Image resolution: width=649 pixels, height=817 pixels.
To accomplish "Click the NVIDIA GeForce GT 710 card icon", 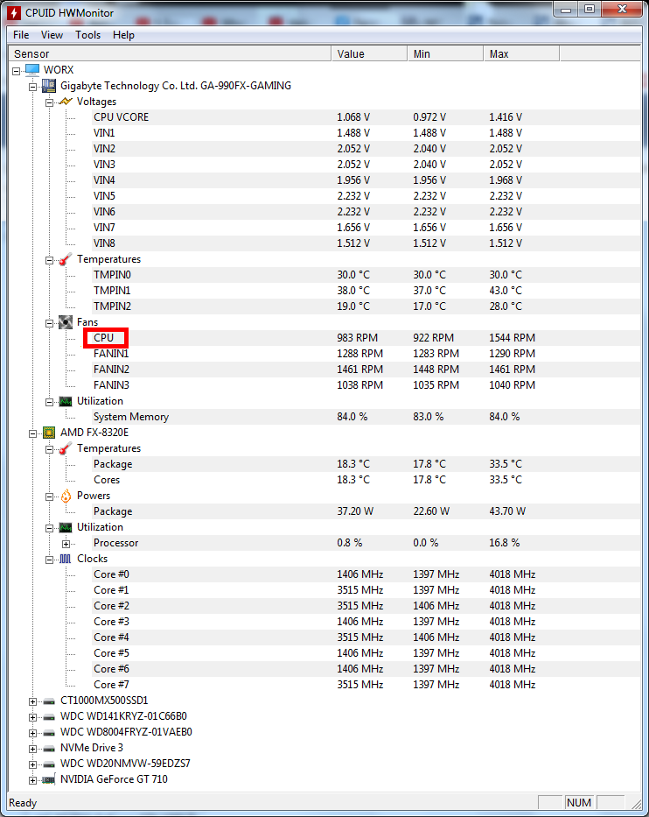I will [49, 779].
